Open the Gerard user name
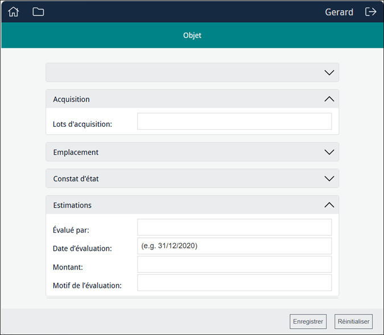 (339, 12)
